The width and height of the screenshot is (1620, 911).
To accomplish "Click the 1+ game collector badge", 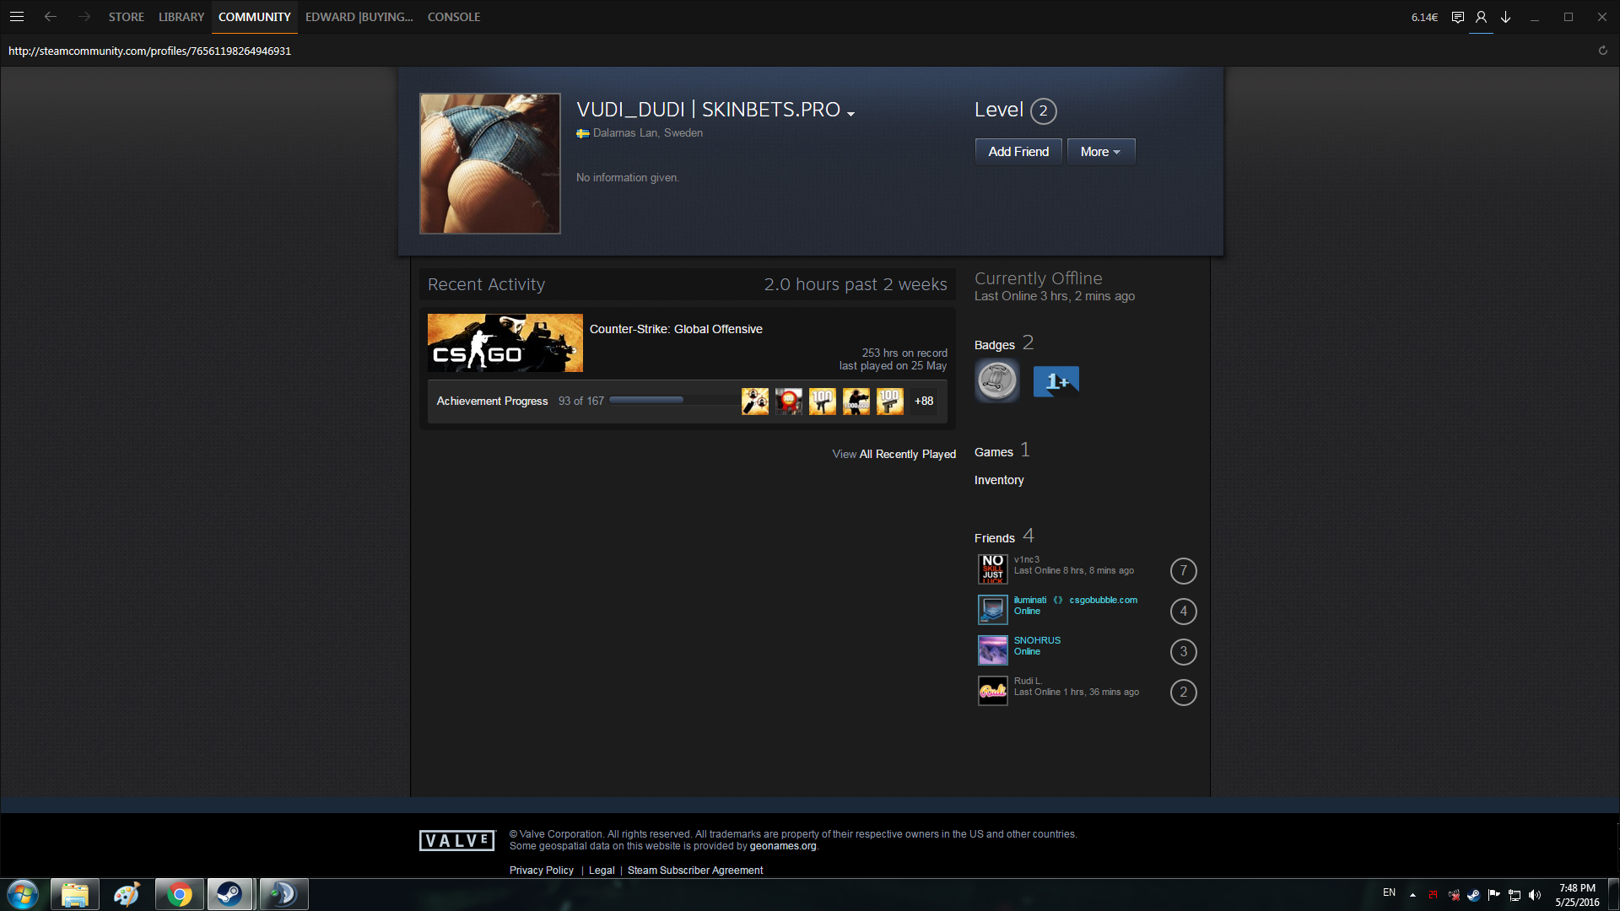I will [1056, 381].
